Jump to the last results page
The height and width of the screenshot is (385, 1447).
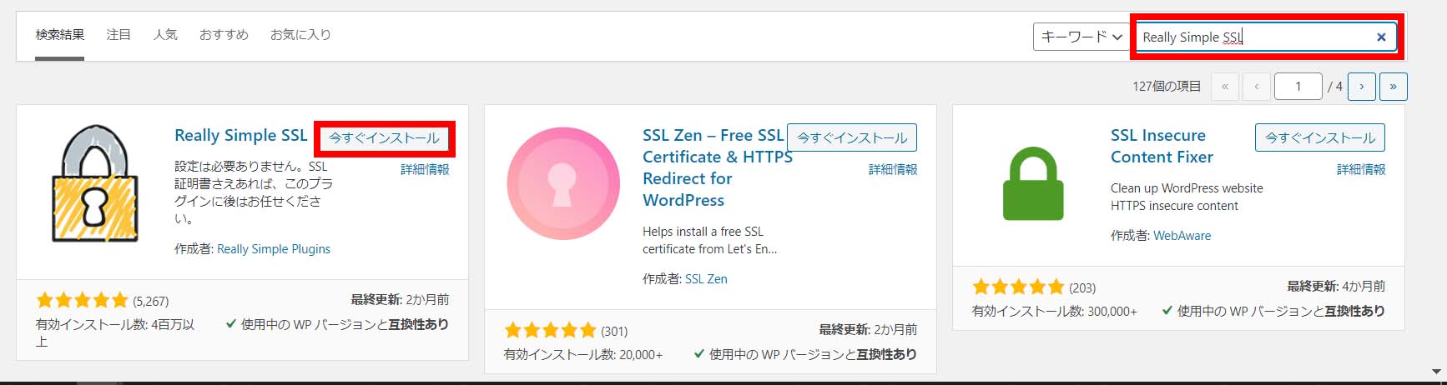point(1393,86)
